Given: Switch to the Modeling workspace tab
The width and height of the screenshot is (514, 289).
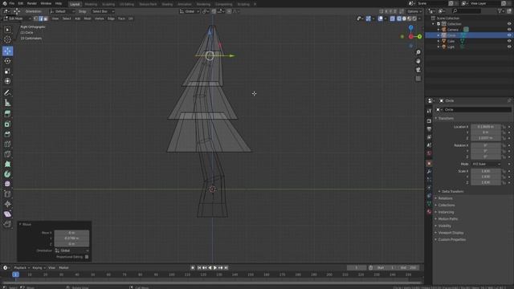Looking at the screenshot, I should pos(91,4).
